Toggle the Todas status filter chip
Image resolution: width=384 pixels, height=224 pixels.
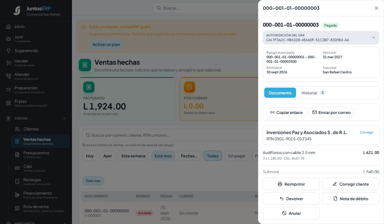pyautogui.click(x=213, y=156)
